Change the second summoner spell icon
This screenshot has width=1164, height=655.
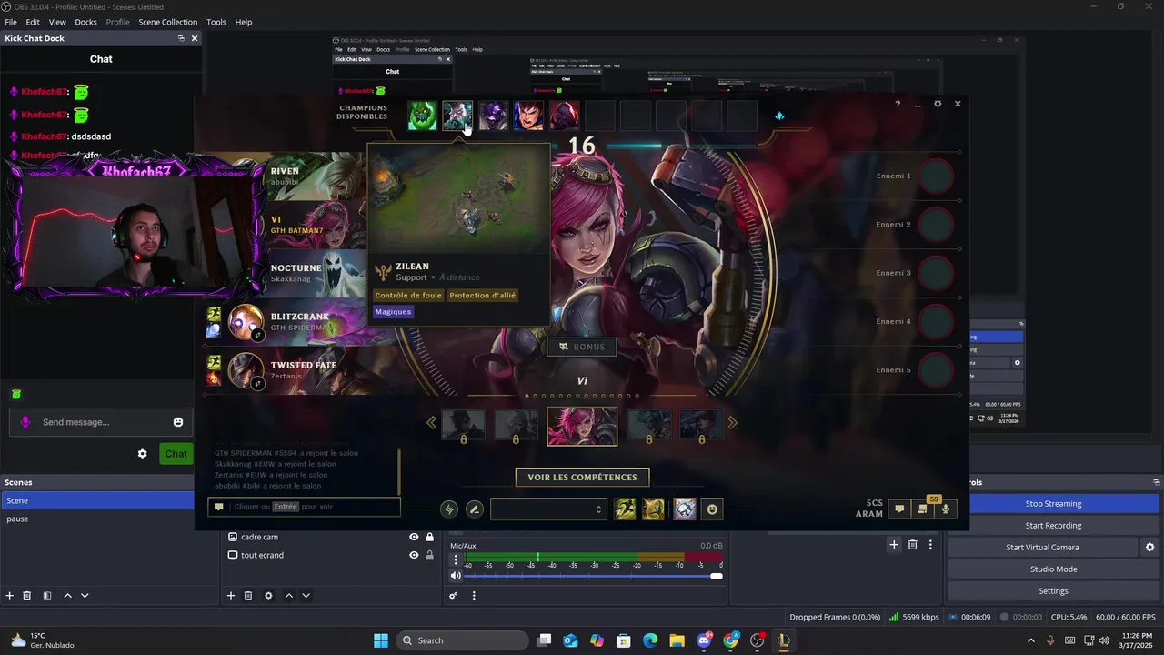tap(654, 509)
